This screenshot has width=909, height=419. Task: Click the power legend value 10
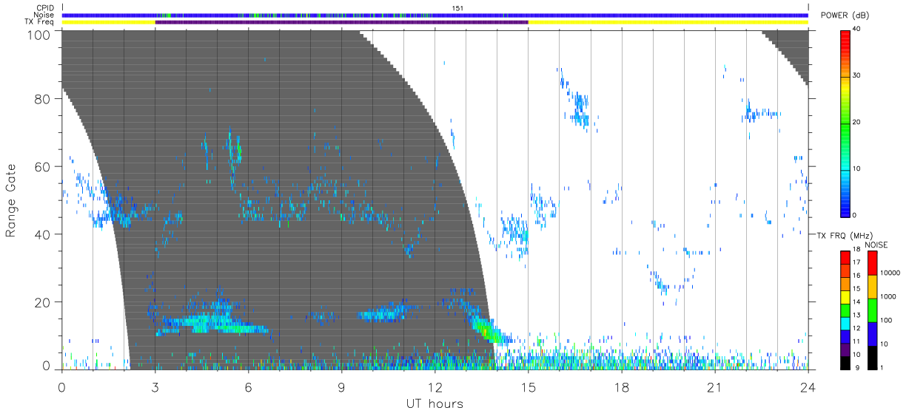pos(858,168)
